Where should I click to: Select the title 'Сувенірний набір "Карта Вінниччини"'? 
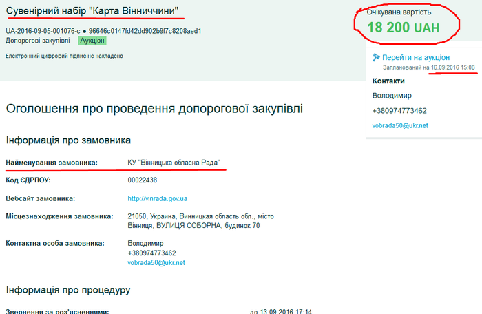tap(92, 11)
